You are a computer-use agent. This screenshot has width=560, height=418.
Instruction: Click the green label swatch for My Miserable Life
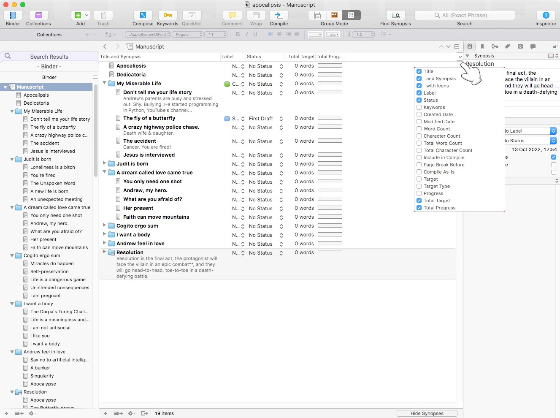pyautogui.click(x=227, y=84)
